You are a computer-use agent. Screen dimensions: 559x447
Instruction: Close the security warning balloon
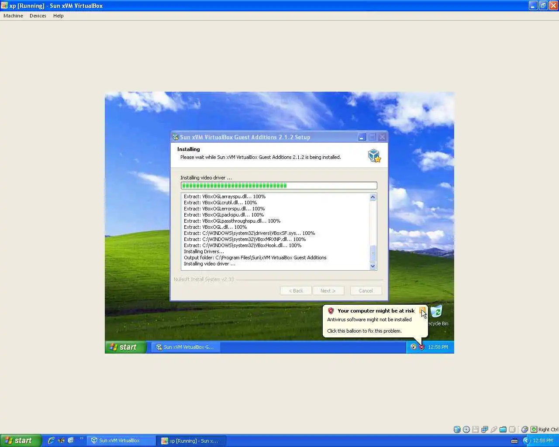point(422,310)
